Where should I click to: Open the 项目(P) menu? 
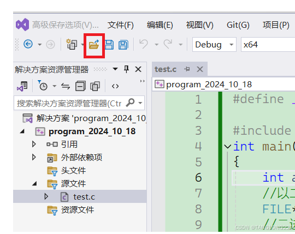click(x=276, y=25)
